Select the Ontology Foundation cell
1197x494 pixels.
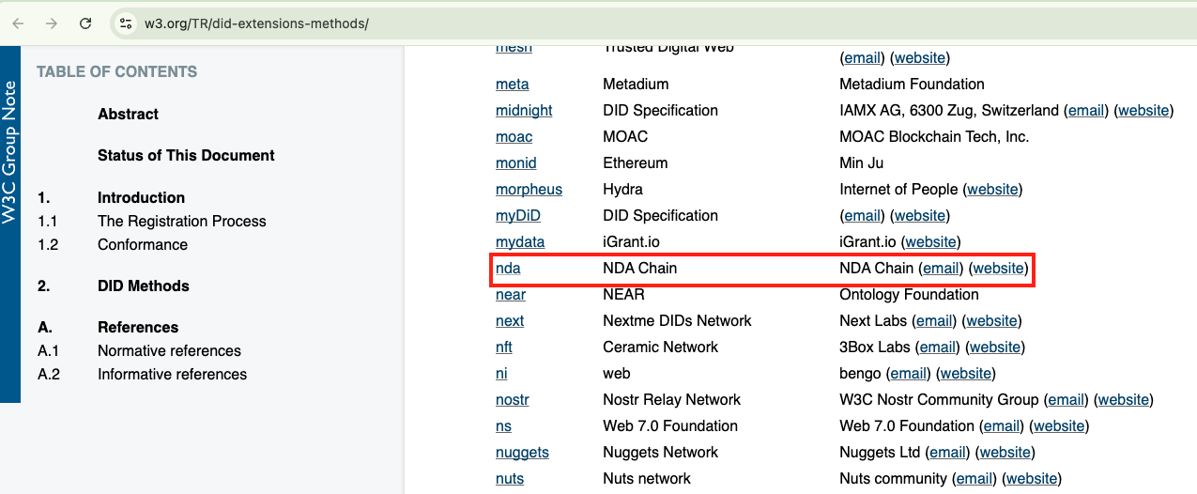tap(908, 294)
